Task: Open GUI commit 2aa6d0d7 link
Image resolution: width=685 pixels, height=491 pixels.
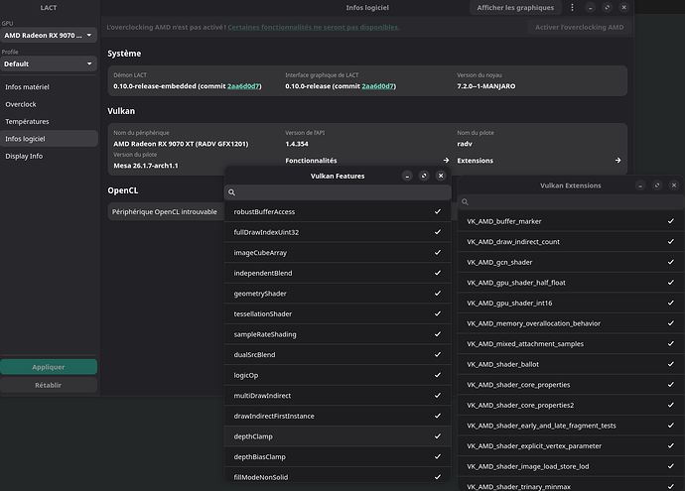Action: tap(378, 86)
